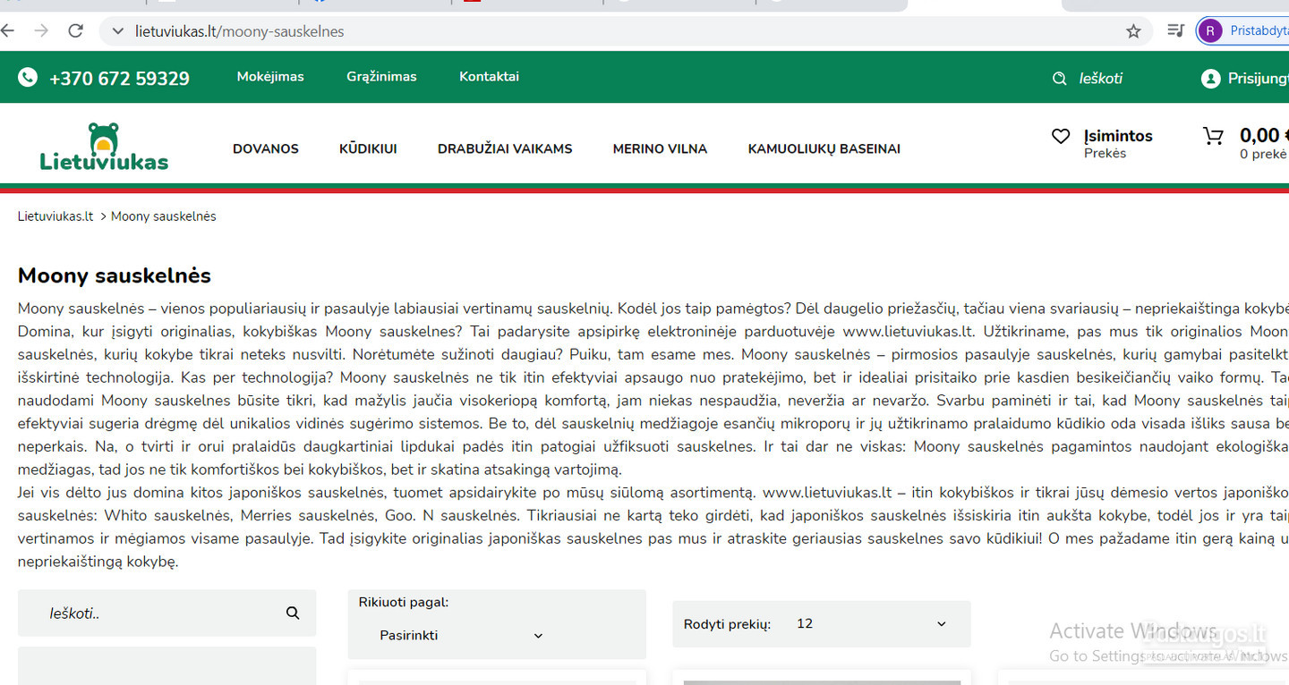Bookmark this page with the star icon

[x=1133, y=31]
